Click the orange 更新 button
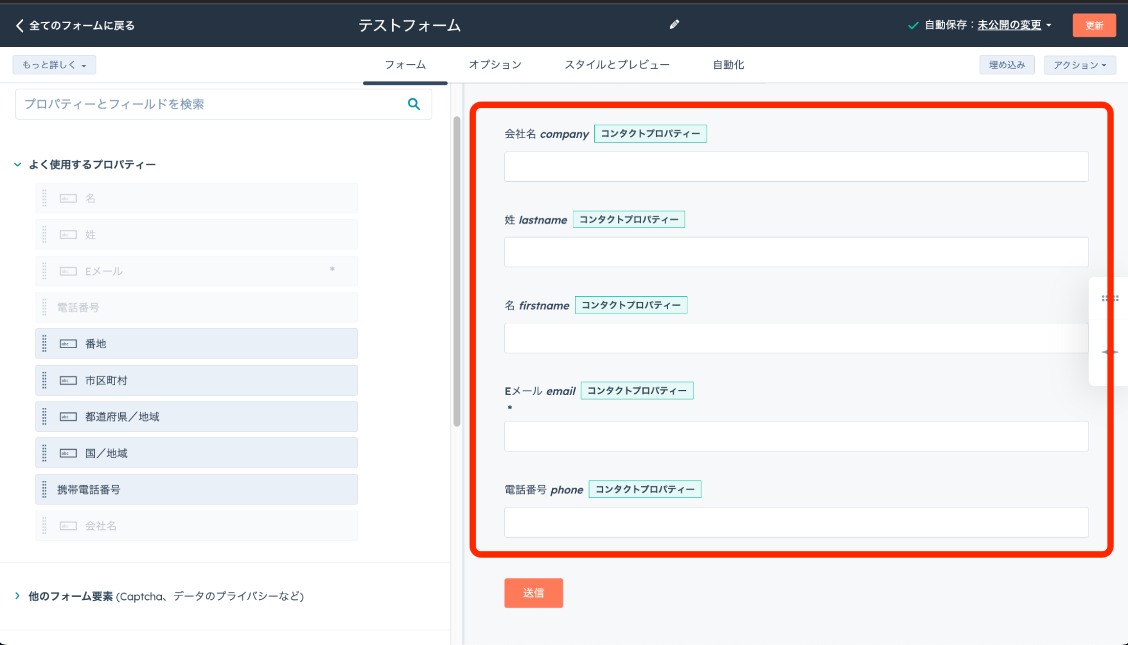This screenshot has height=645, width=1128. (1094, 25)
